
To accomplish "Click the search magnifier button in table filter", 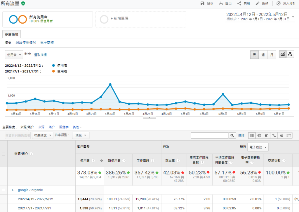I will click(x=232, y=135).
